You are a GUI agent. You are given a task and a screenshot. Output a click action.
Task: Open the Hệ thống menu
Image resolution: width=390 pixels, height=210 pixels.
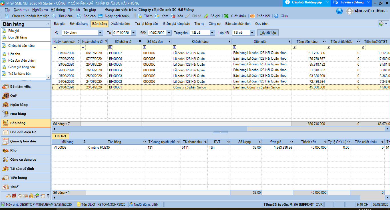pyautogui.click(x=58, y=10)
